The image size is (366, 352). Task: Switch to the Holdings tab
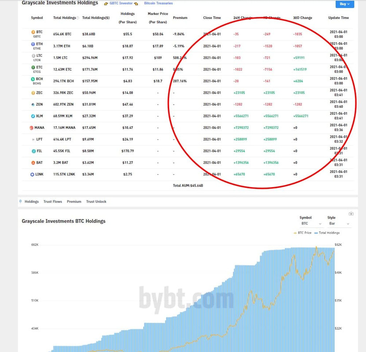(x=32, y=202)
